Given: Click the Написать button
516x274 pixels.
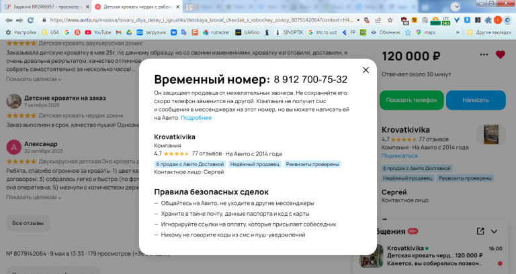Looking at the screenshot, I should (476, 100).
